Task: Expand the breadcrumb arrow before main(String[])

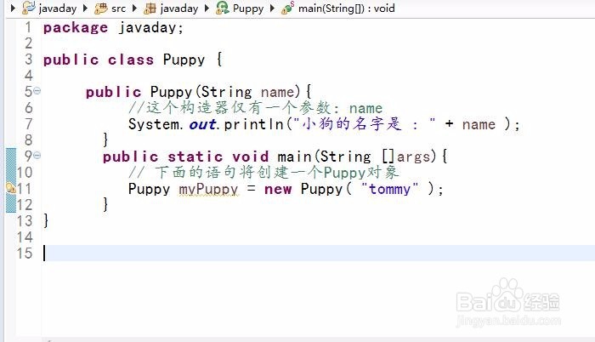Action: pyautogui.click(x=272, y=8)
